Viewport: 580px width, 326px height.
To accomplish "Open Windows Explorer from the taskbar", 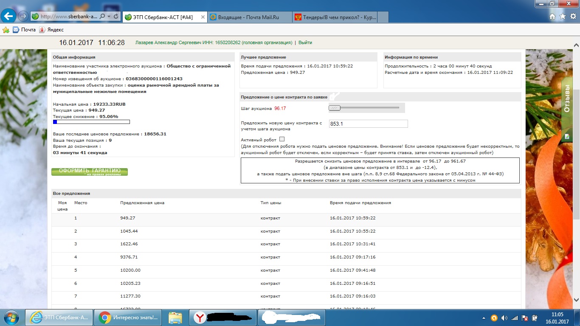I will click(x=175, y=317).
